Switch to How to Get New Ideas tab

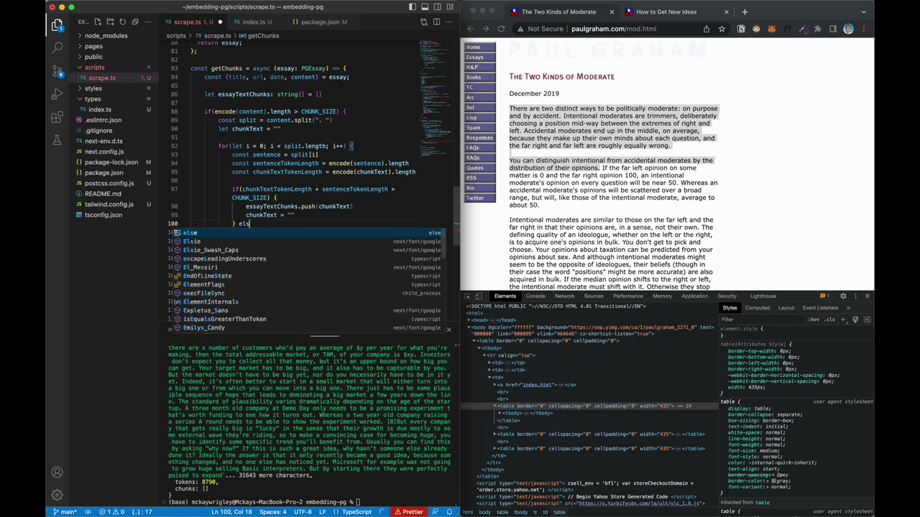click(x=666, y=11)
